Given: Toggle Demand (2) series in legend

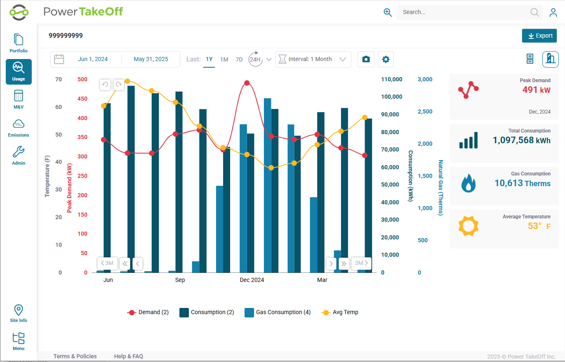Looking at the screenshot, I should coord(148,312).
